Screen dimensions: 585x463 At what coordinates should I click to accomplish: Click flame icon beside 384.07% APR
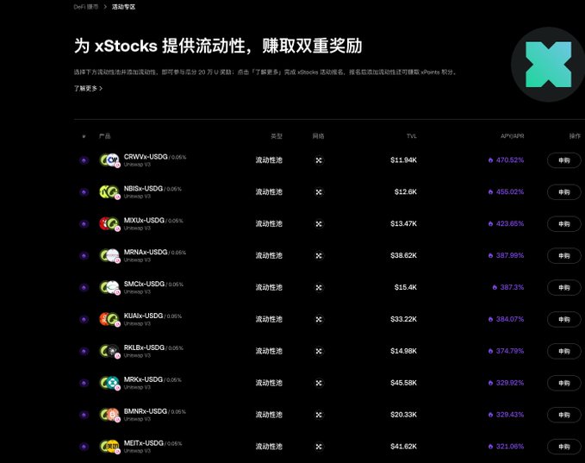490,319
